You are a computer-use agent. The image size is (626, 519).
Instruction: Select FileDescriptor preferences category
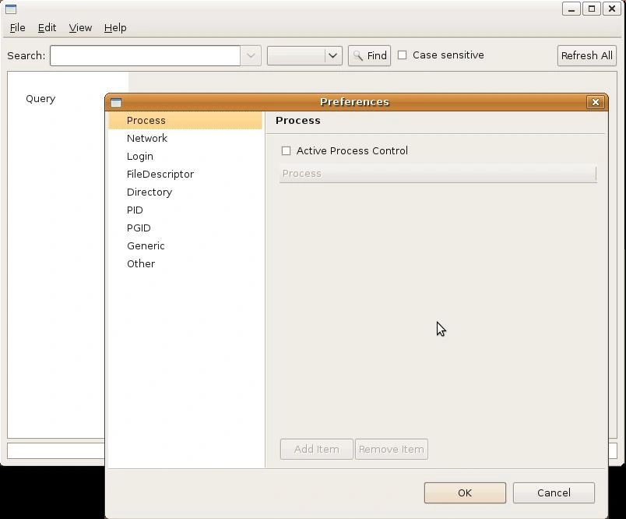click(x=185, y=175)
